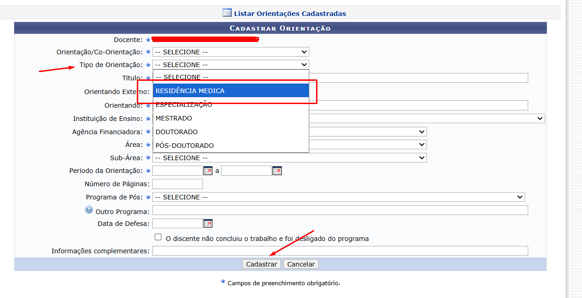Image resolution: width=582 pixels, height=298 pixels.
Task: Click the Período da Orientação end date field
Action: point(246,171)
